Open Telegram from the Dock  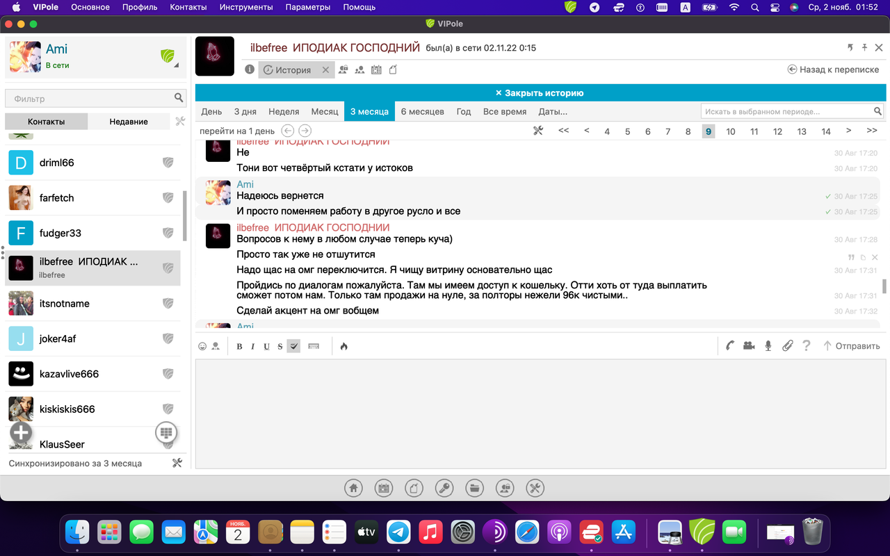398,532
